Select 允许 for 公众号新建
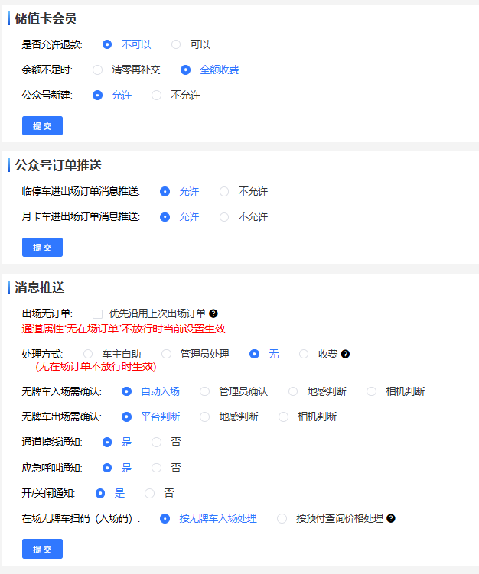This screenshot has width=479, height=574. [x=97, y=96]
